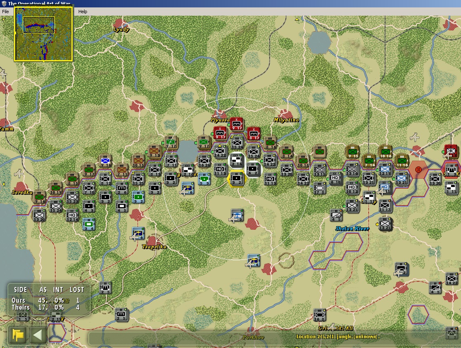This screenshot has height=348, width=461.
Task: Select the white-highlighted XXX unit 2 14
Action: [236, 160]
